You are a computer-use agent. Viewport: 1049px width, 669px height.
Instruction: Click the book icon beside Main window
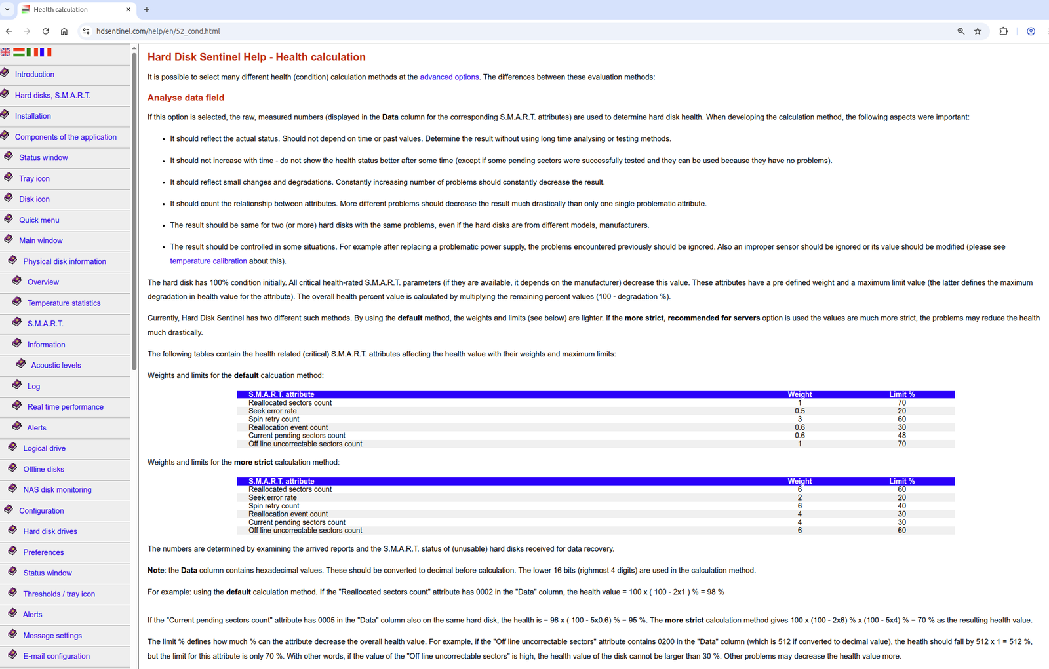coord(9,239)
